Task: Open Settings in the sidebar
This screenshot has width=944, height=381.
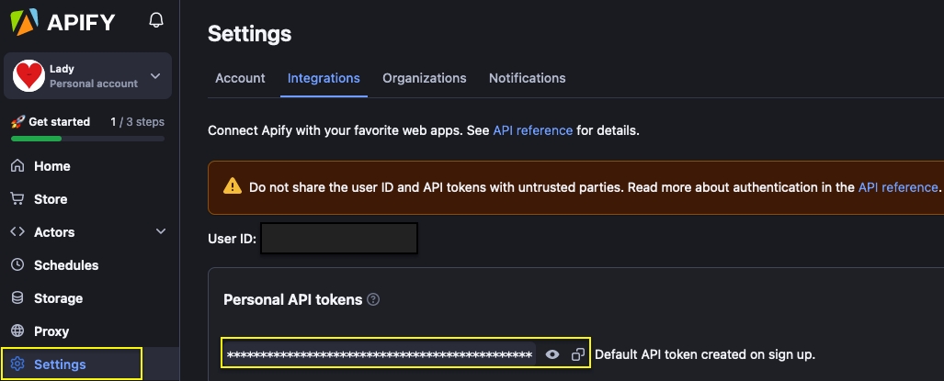Action: coord(60,364)
